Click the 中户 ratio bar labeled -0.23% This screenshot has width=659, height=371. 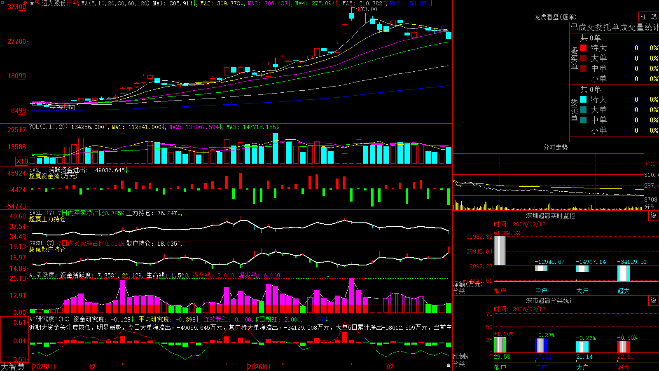[x=541, y=345]
